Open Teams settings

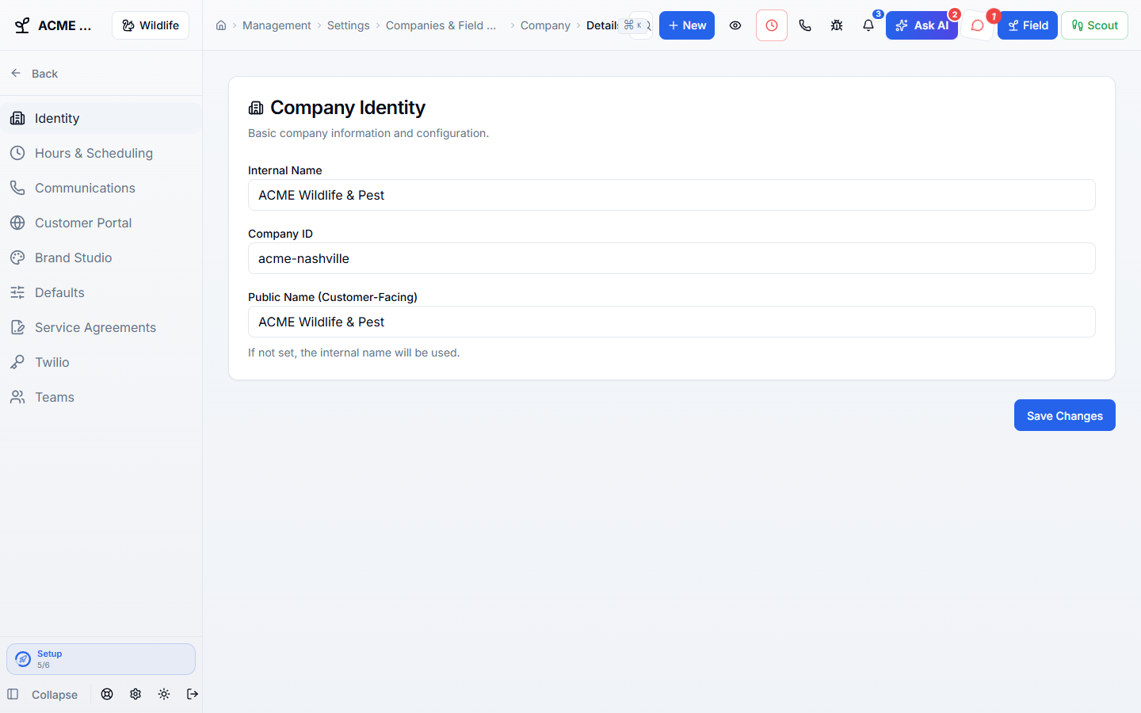[x=101, y=397]
